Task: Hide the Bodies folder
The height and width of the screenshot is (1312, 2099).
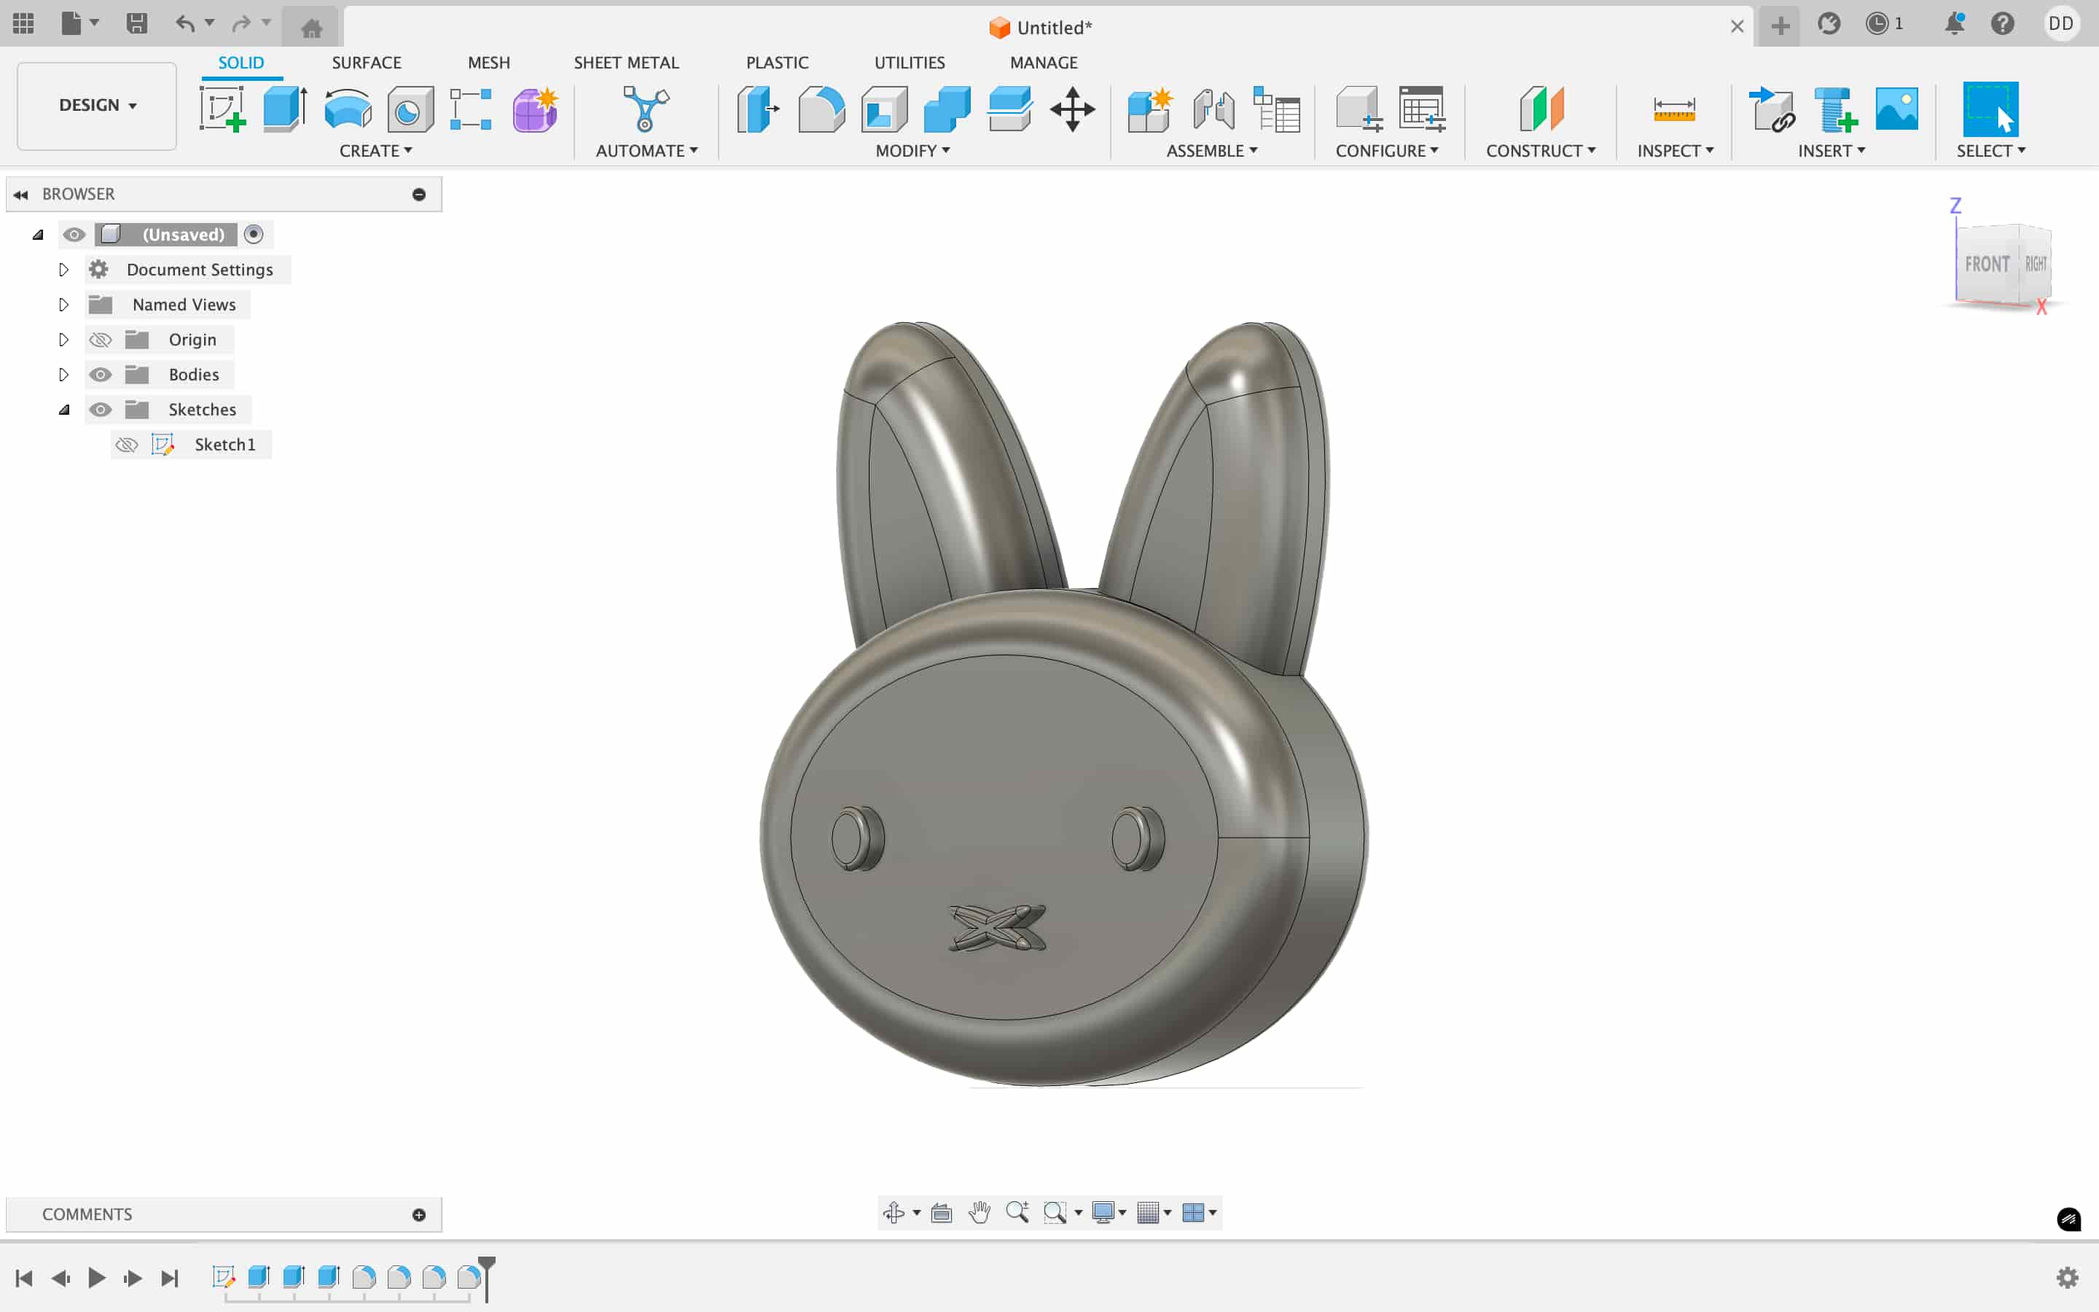Action: (x=101, y=375)
